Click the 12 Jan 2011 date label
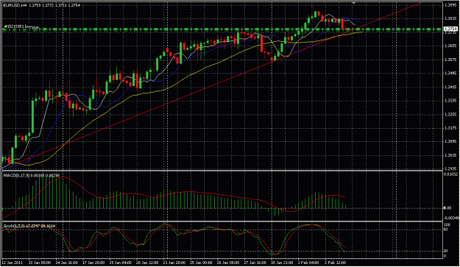The height and width of the screenshot is (267, 460). coord(13,263)
